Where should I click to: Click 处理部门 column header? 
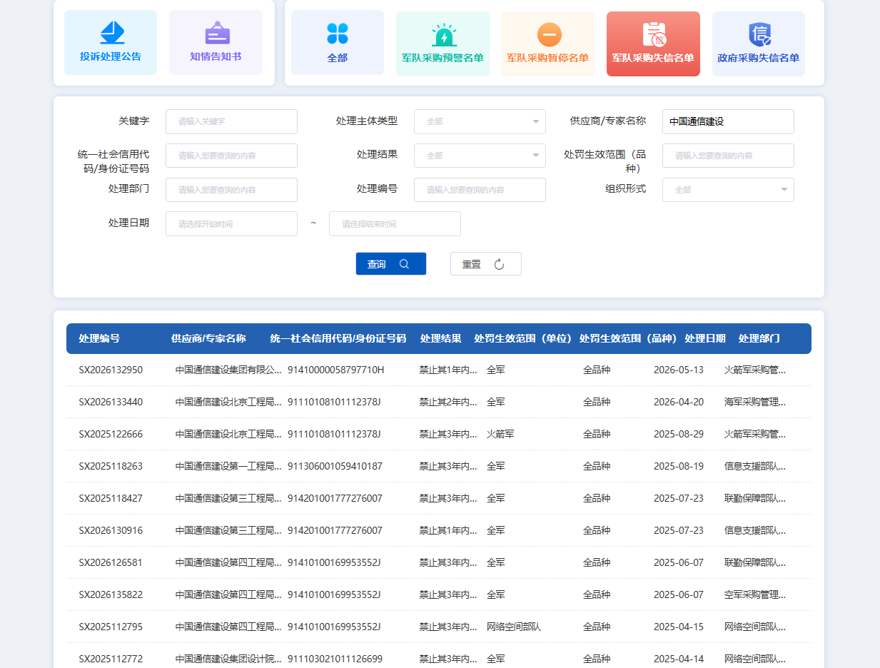coord(759,339)
